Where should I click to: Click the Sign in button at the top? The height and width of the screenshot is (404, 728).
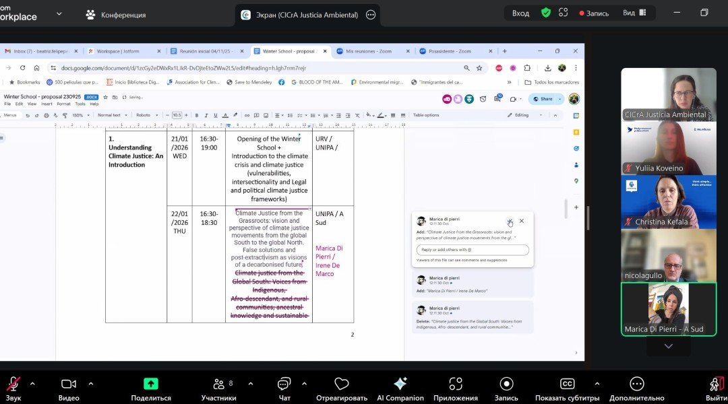click(520, 13)
